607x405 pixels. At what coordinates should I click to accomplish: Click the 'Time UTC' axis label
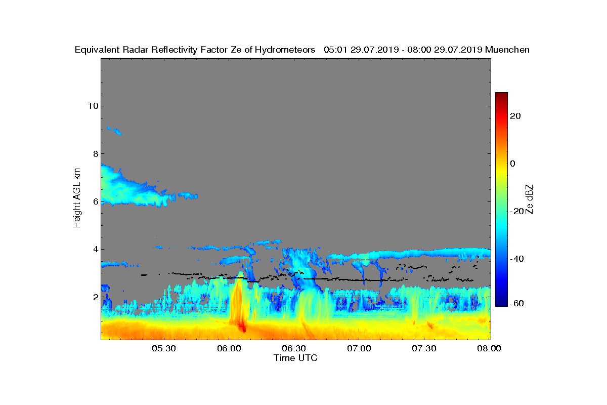295,358
